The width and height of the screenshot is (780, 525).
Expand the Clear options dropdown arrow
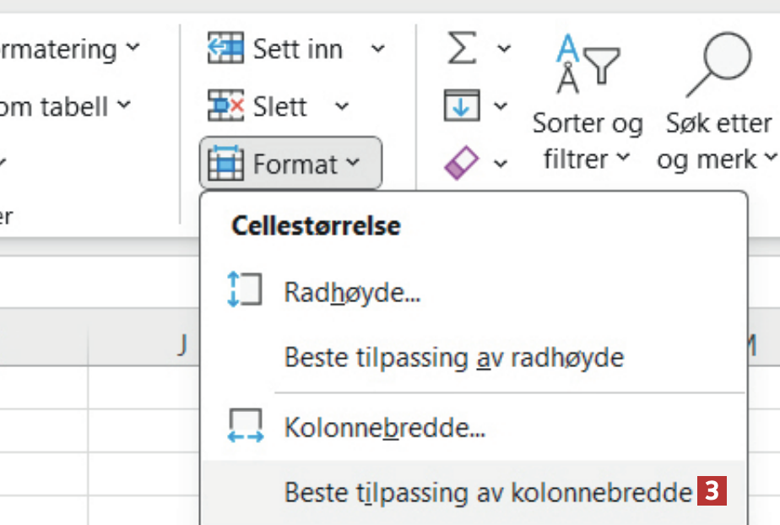click(501, 163)
